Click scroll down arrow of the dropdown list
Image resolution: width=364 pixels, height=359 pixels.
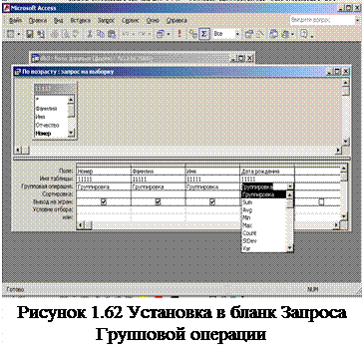pyautogui.click(x=290, y=248)
